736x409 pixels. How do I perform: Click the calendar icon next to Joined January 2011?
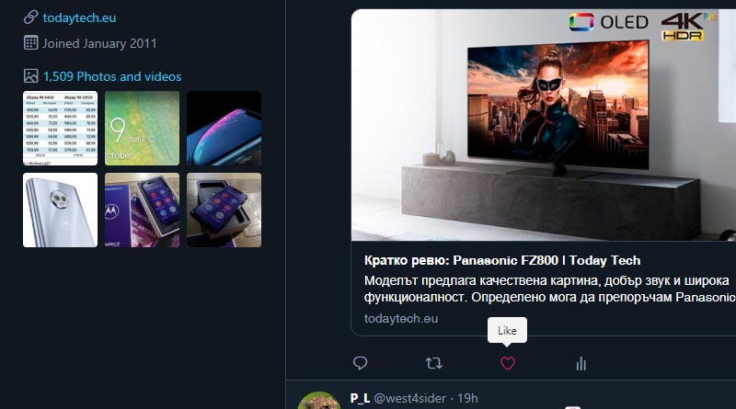(x=30, y=42)
